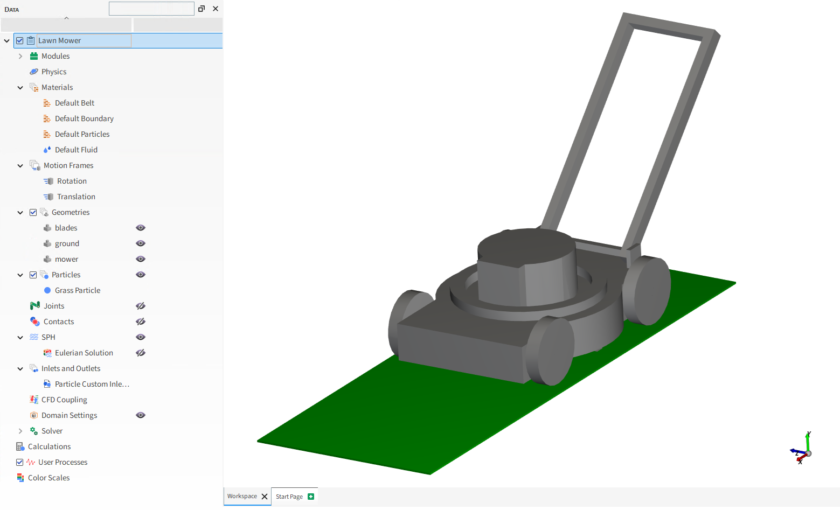Click the Contacts icon

pos(35,322)
